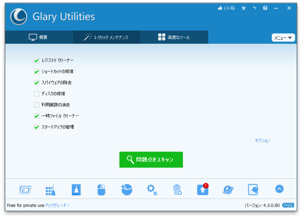The width and height of the screenshot is (302, 218).
Task: Click the undo/restore arrow icon
Action: click(254, 8)
